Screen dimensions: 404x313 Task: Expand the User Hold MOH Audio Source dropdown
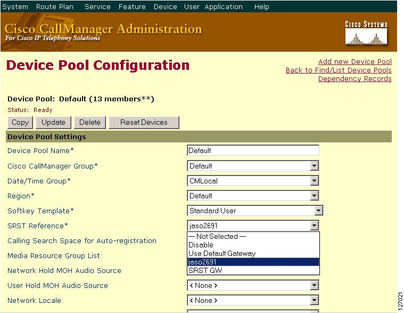tap(314, 286)
